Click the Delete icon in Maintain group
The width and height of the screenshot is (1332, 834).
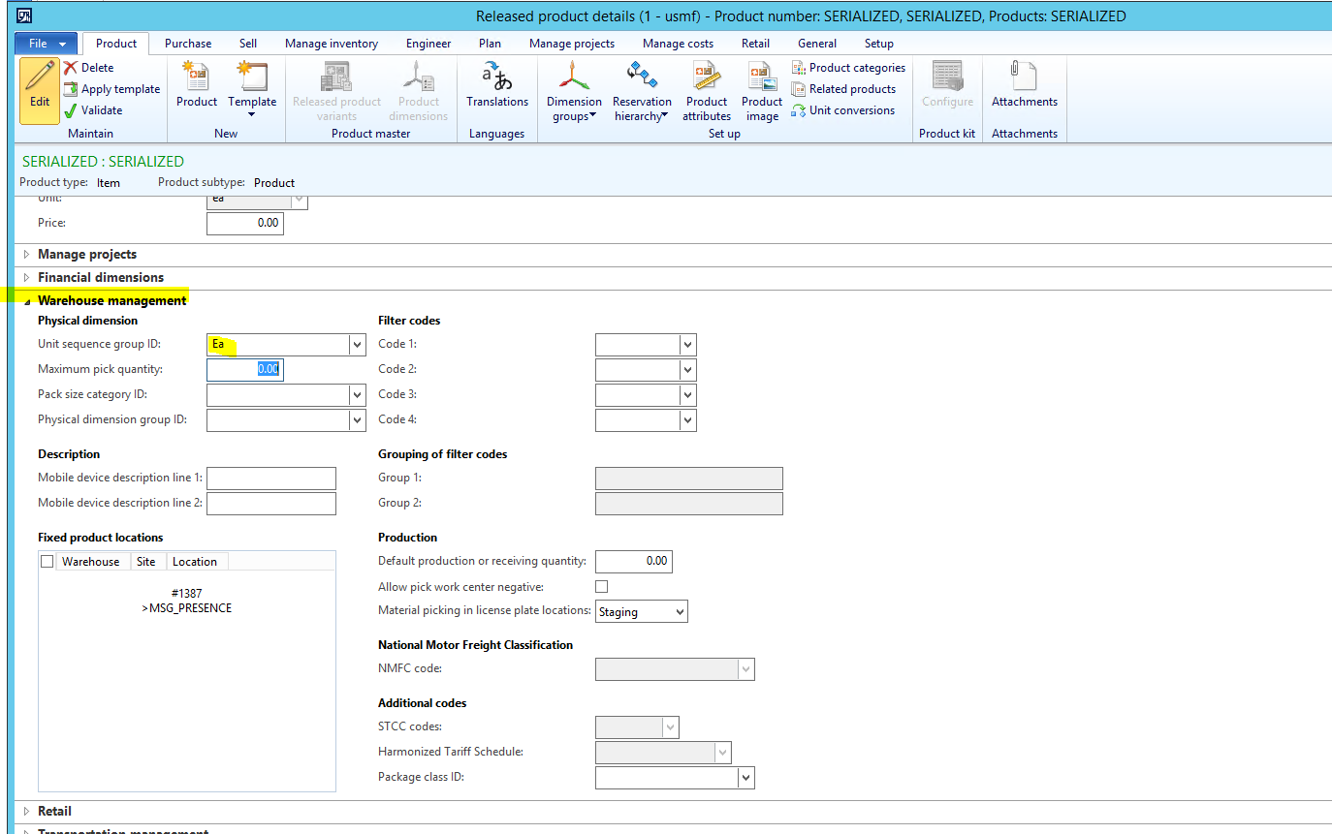tap(71, 68)
